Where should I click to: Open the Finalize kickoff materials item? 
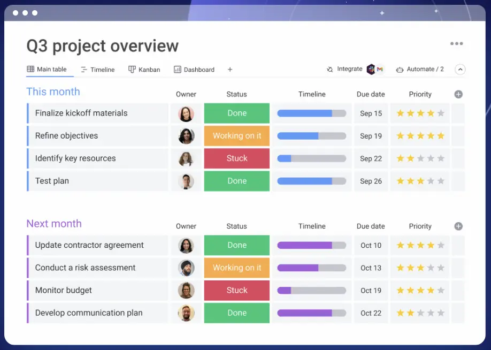(98, 113)
